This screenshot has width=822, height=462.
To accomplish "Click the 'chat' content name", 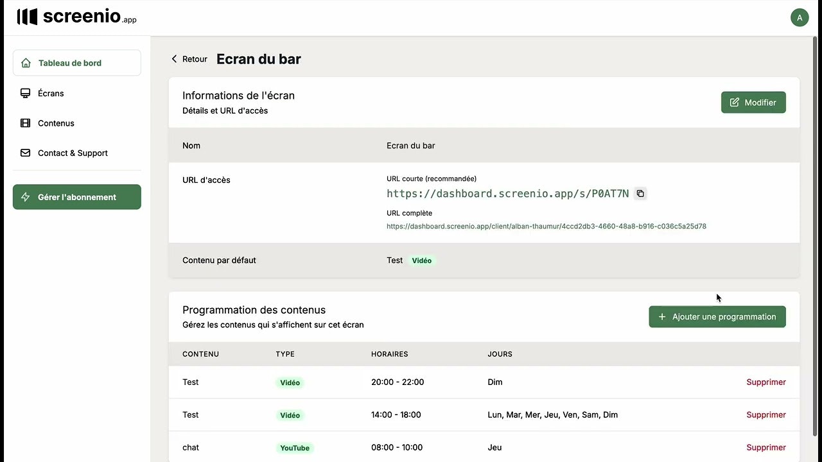I will point(191,447).
